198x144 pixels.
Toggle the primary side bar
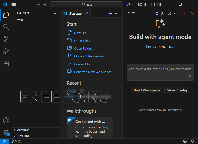[146, 4]
